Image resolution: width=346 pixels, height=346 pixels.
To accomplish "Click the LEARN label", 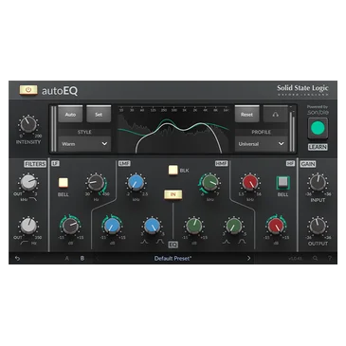I will point(318,147).
